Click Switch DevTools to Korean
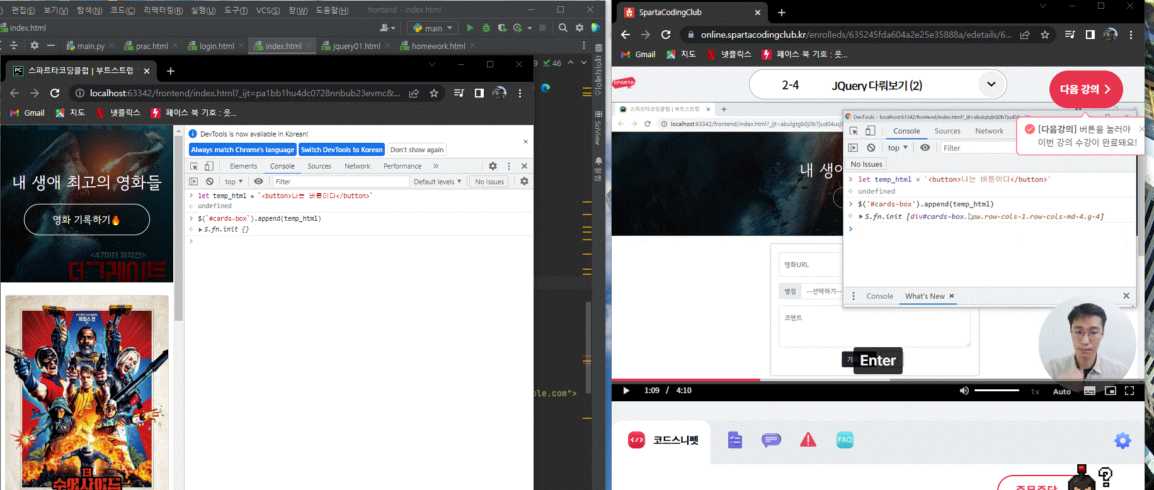Viewport: 1154px width, 490px height. (341, 150)
